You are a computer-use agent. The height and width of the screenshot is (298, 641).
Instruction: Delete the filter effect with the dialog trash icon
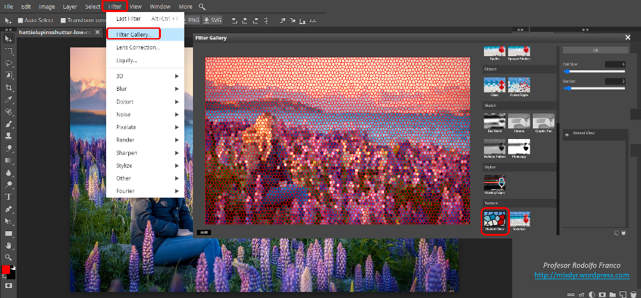tap(623, 233)
